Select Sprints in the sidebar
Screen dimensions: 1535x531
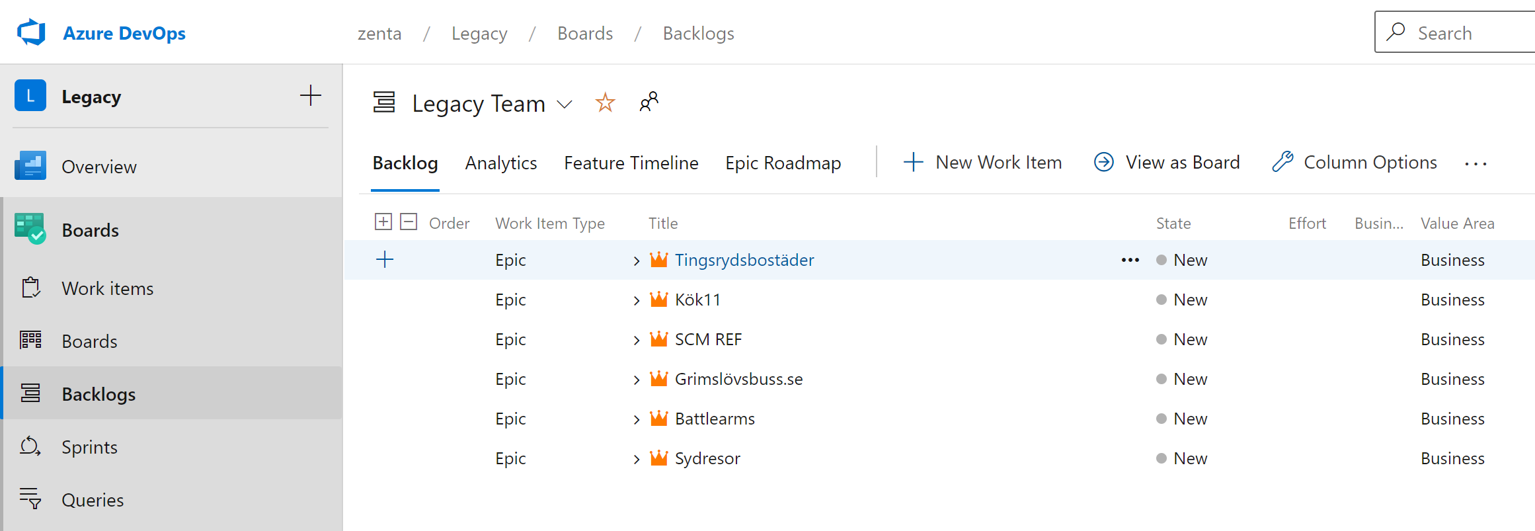89,447
